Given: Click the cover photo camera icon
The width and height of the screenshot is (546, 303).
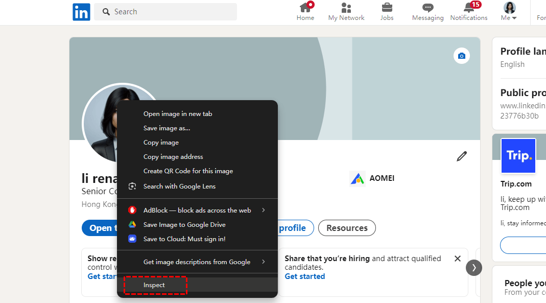Looking at the screenshot, I should (x=462, y=56).
